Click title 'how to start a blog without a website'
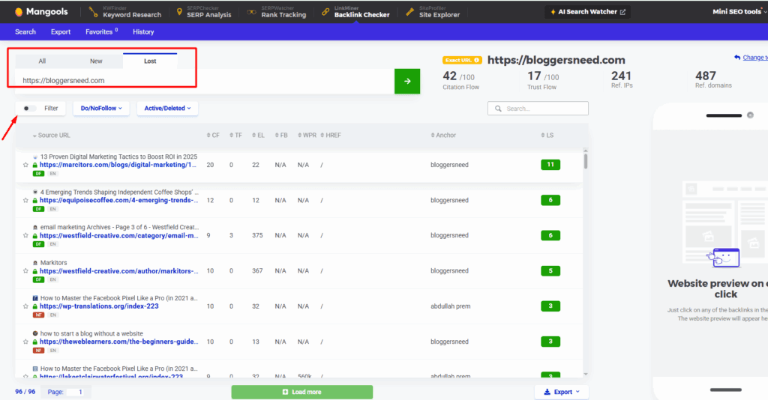Viewport: 768px width, 400px height. coord(91,333)
